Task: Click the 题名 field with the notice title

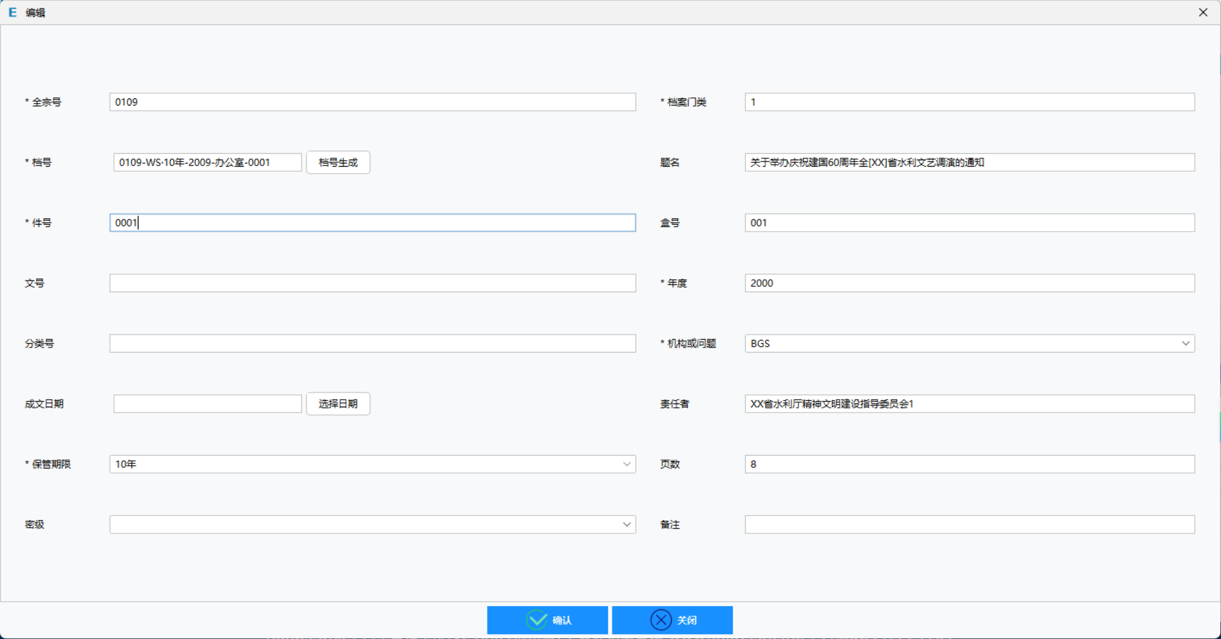Action: (x=969, y=162)
